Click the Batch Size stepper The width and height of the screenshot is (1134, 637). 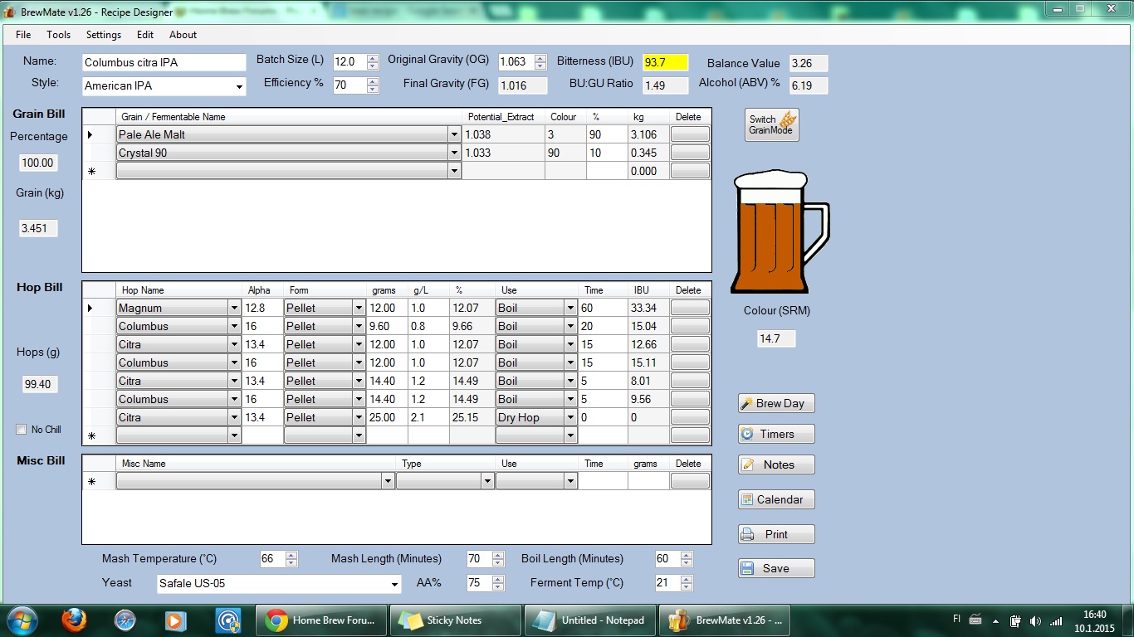click(373, 62)
